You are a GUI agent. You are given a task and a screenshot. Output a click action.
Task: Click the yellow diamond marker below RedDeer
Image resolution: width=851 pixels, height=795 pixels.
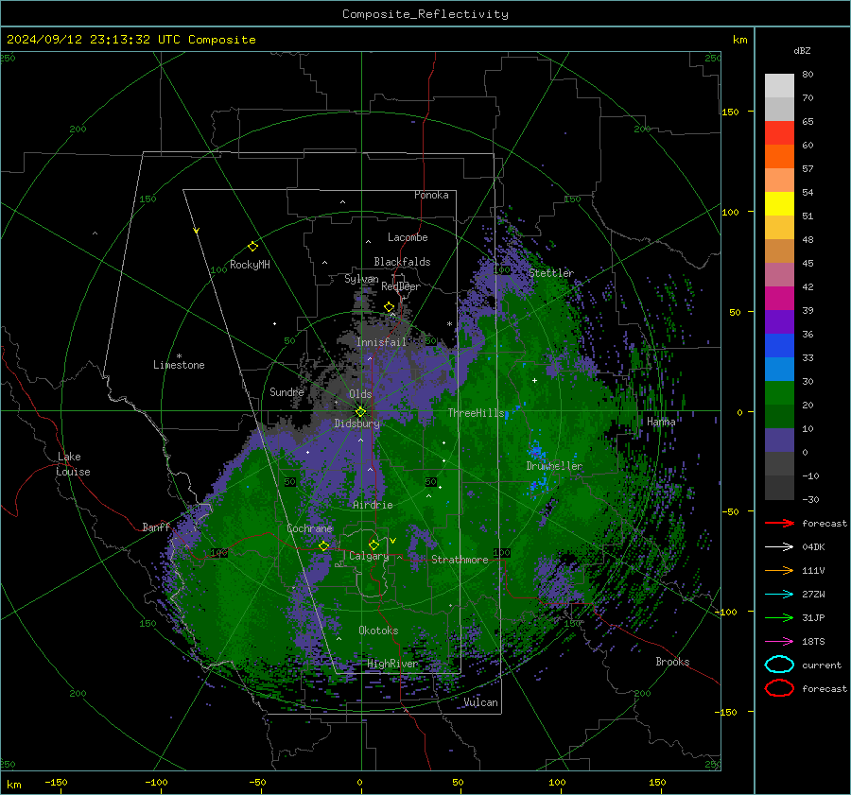pyautogui.click(x=389, y=306)
